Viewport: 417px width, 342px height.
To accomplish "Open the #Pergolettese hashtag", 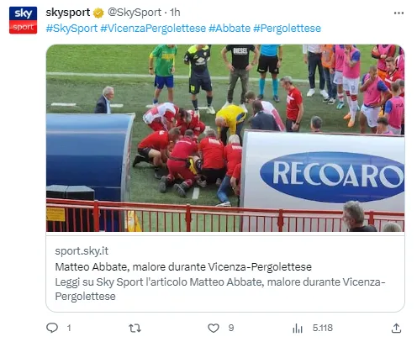I will (x=288, y=29).
